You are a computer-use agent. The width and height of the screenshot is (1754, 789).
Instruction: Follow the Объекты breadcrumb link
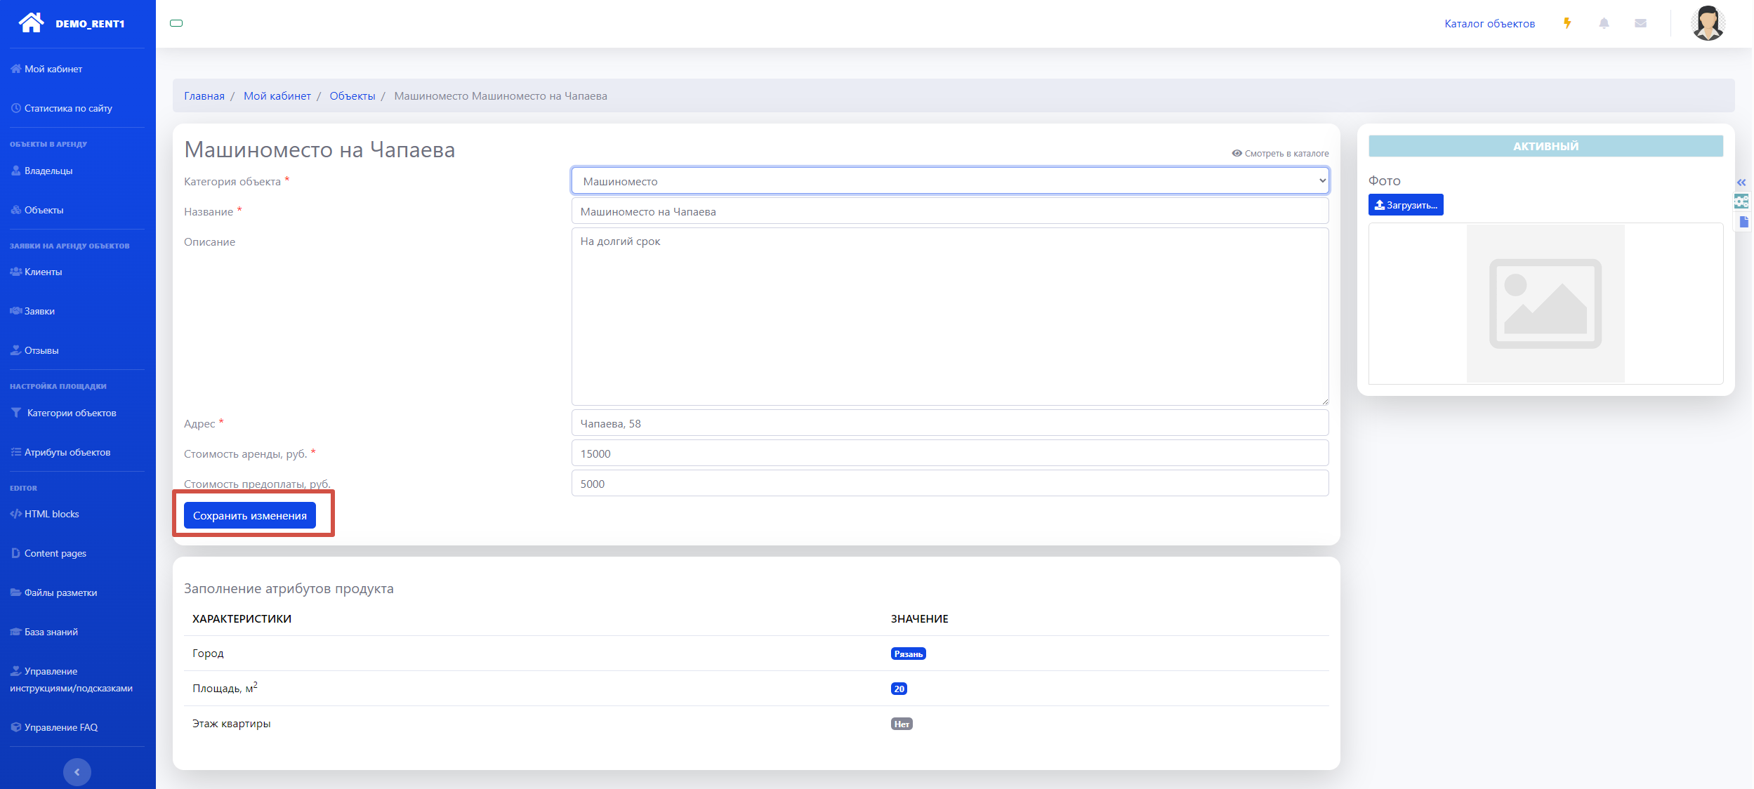pyautogui.click(x=352, y=96)
